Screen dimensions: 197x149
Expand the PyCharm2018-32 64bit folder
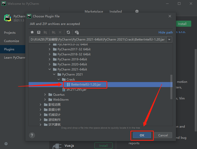(50, 54)
